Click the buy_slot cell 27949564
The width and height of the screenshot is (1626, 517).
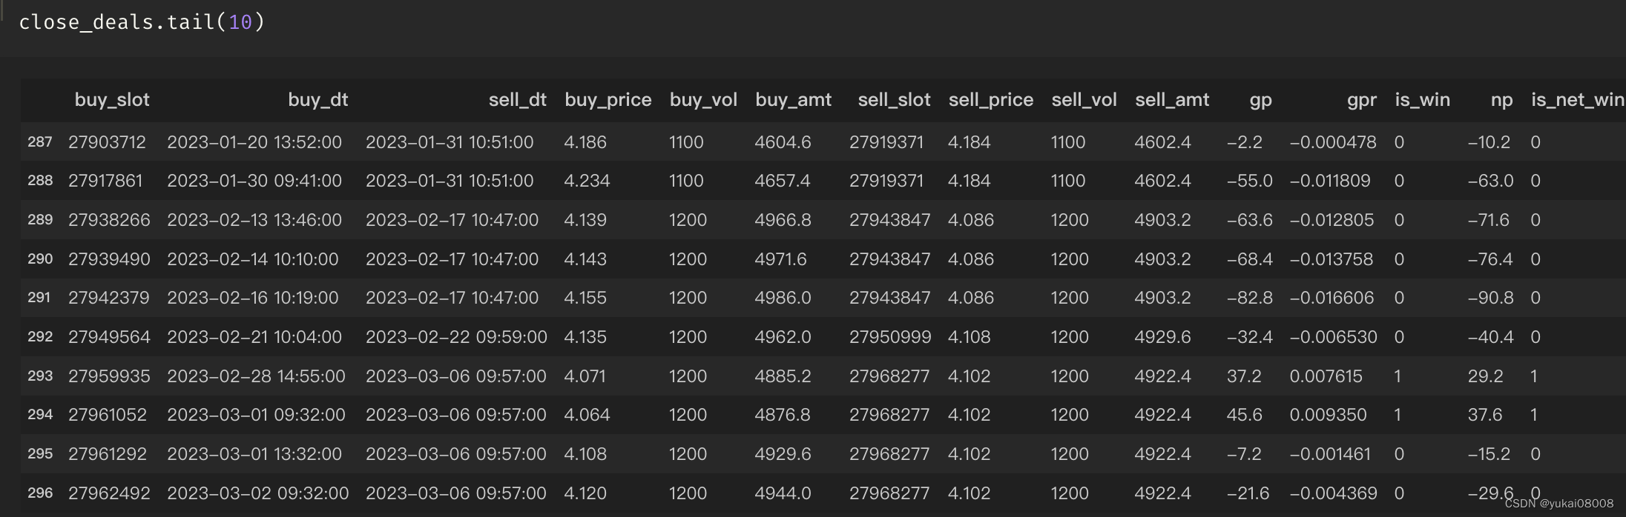pyautogui.click(x=109, y=337)
